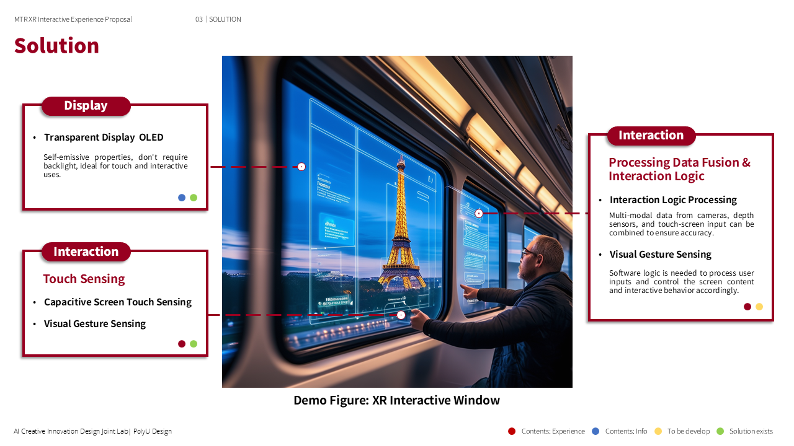The image size is (794, 446).
Task: Click the 03 | SOLUTION section header
Action: [x=218, y=19]
